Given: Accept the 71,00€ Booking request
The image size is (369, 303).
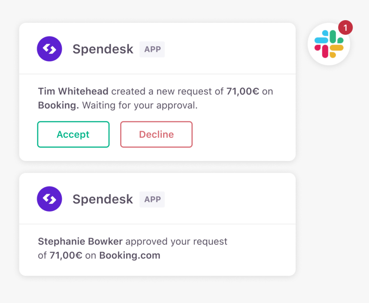Looking at the screenshot, I should pos(73,134).
